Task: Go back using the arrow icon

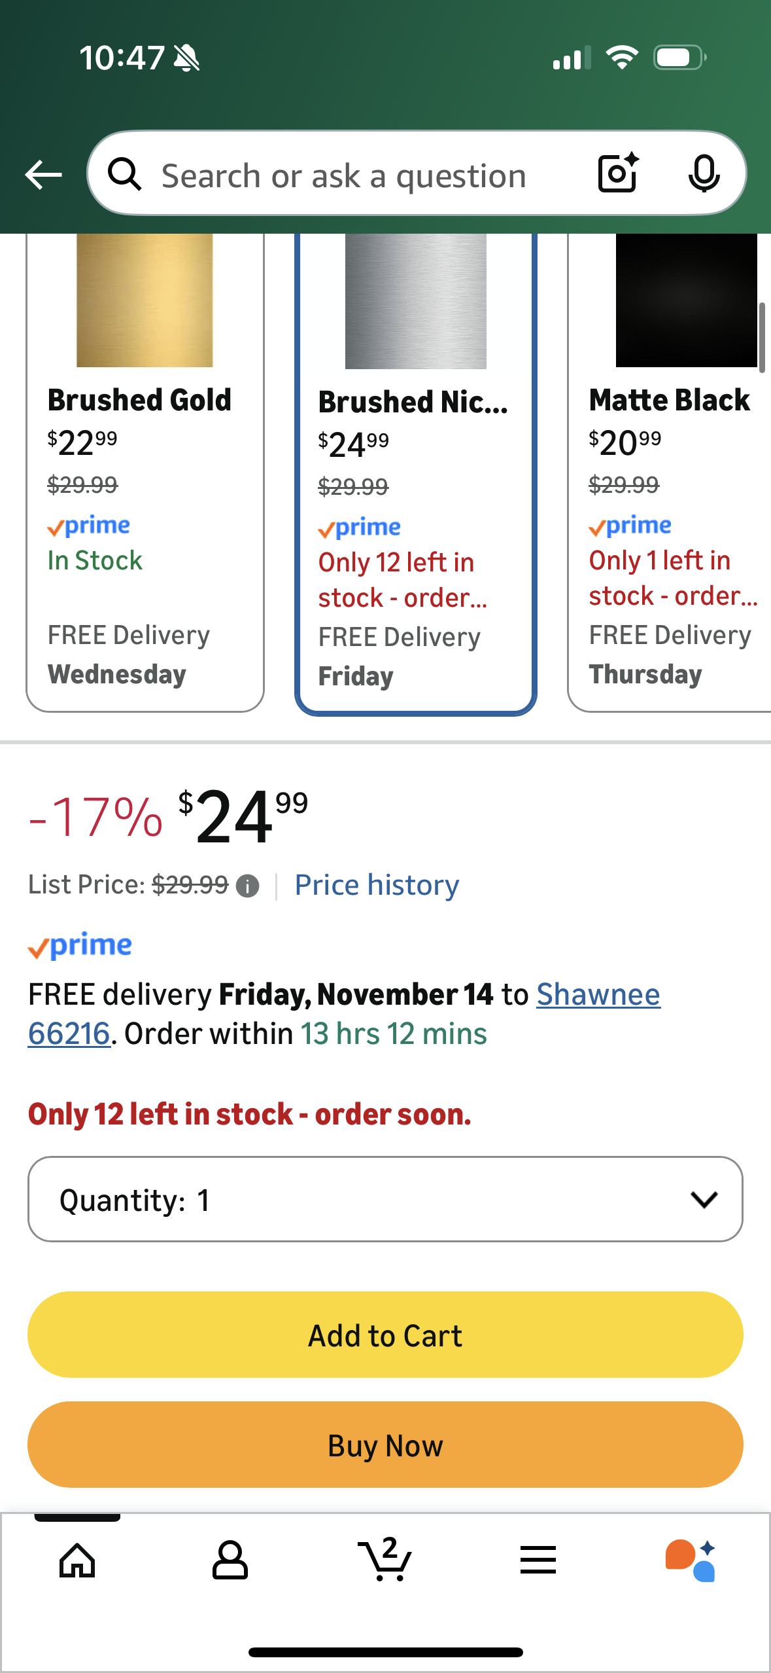Action: pos(43,173)
